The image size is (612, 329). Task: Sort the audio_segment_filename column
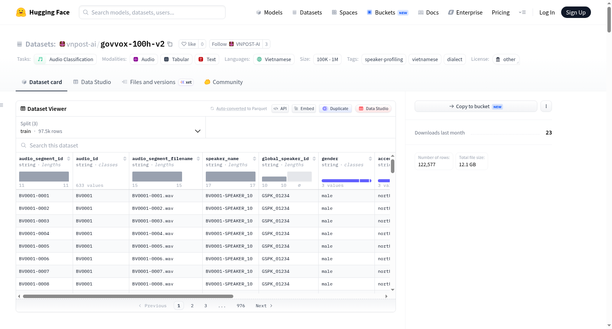pos(198,159)
